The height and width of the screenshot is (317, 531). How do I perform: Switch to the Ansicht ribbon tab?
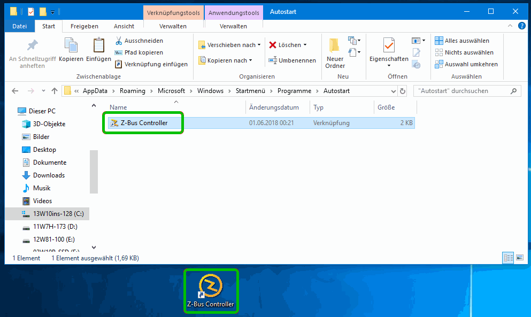(x=124, y=26)
